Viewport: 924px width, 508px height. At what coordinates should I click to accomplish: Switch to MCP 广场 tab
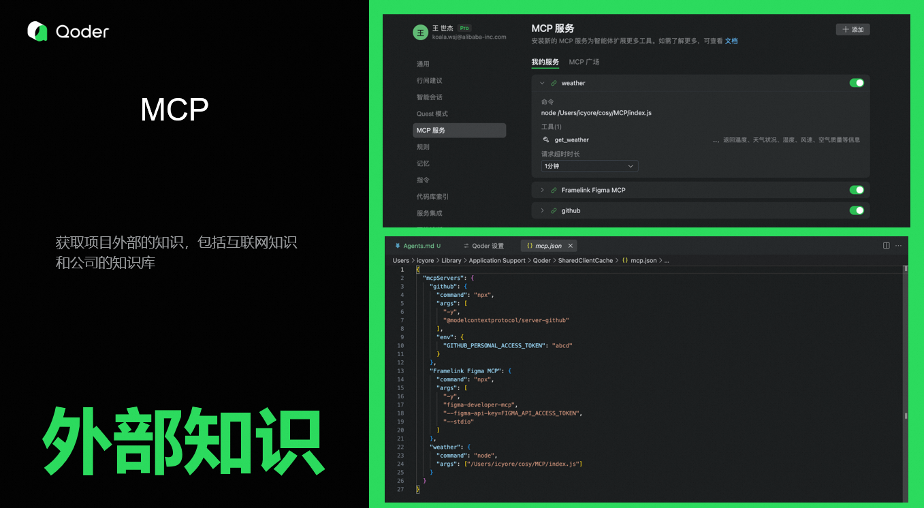click(x=584, y=62)
